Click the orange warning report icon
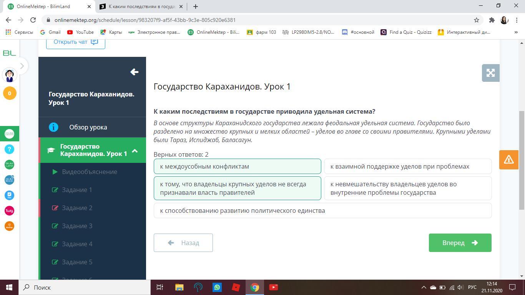525x295 pixels. point(509,159)
